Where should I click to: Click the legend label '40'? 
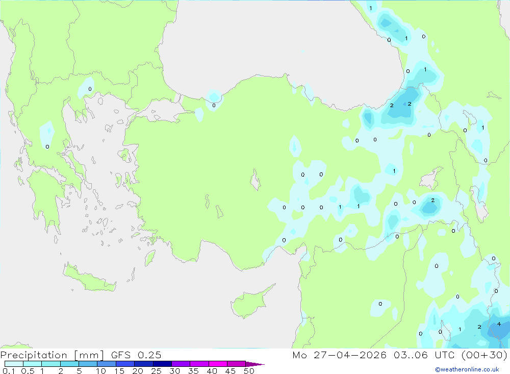(x=212, y=371)
